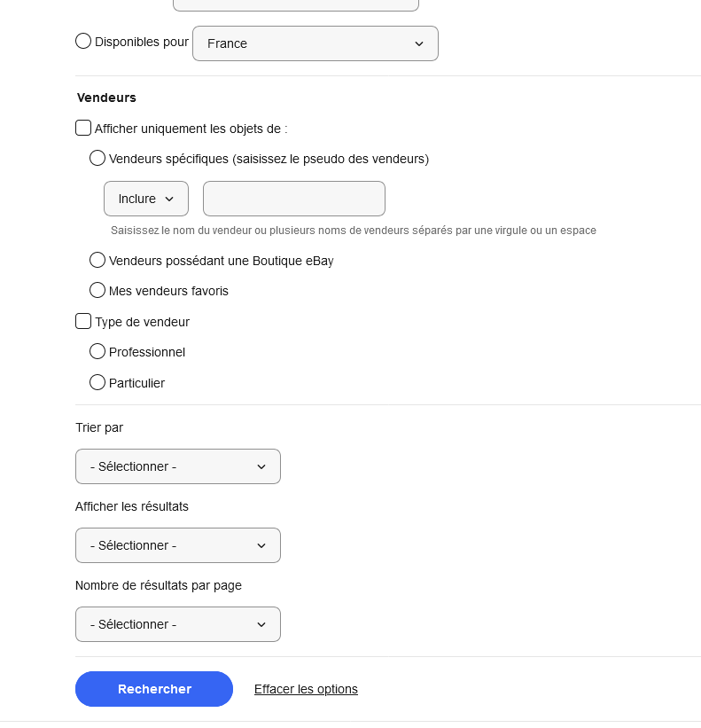Expand the "Trier par" dropdown
The width and height of the screenshot is (701, 728).
tap(177, 466)
